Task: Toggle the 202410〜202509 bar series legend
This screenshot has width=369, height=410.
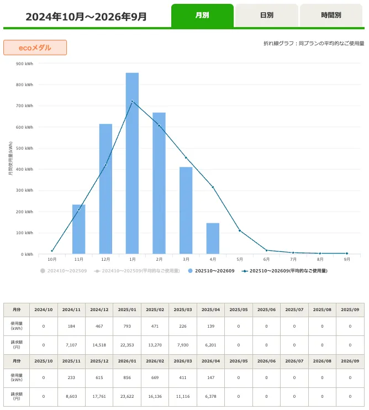Action: point(64,271)
